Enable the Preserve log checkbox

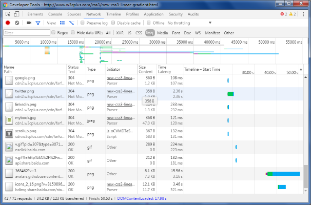point(83,23)
